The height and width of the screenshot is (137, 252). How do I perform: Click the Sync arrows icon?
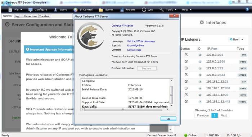point(144,10)
